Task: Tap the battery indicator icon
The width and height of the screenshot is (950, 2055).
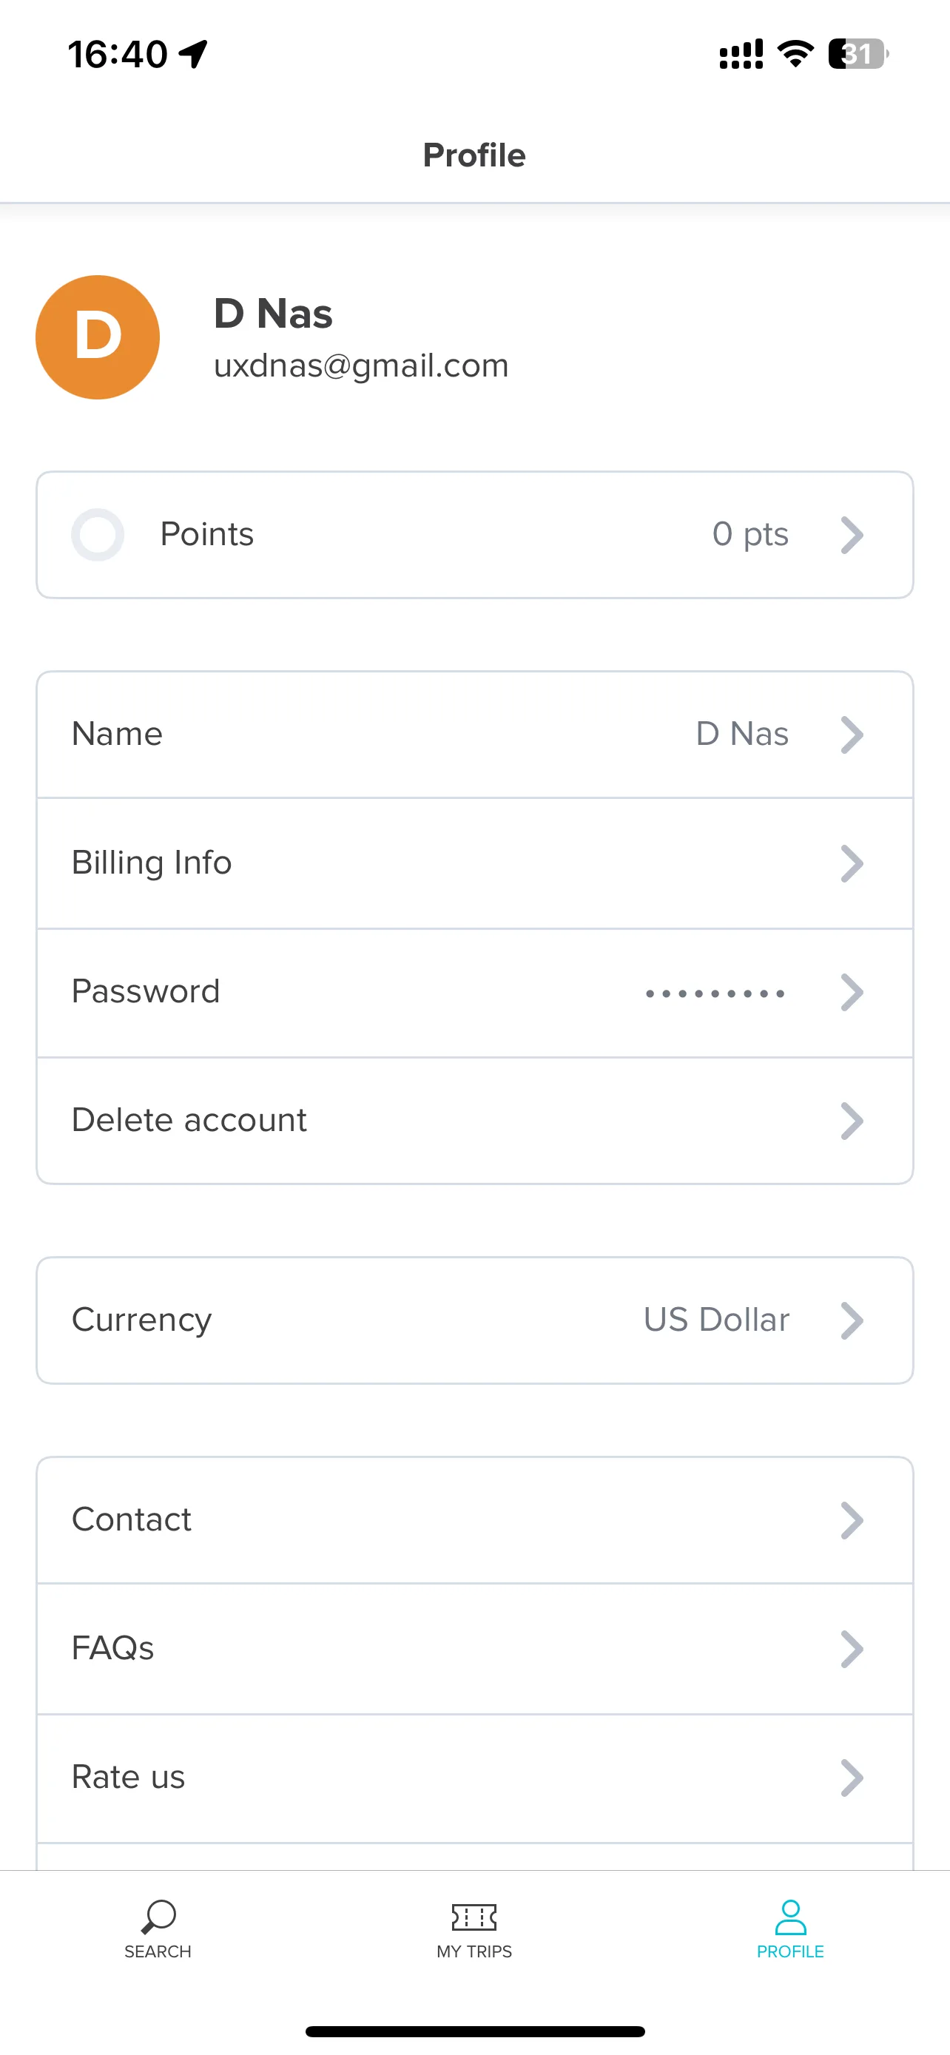Action: [858, 54]
